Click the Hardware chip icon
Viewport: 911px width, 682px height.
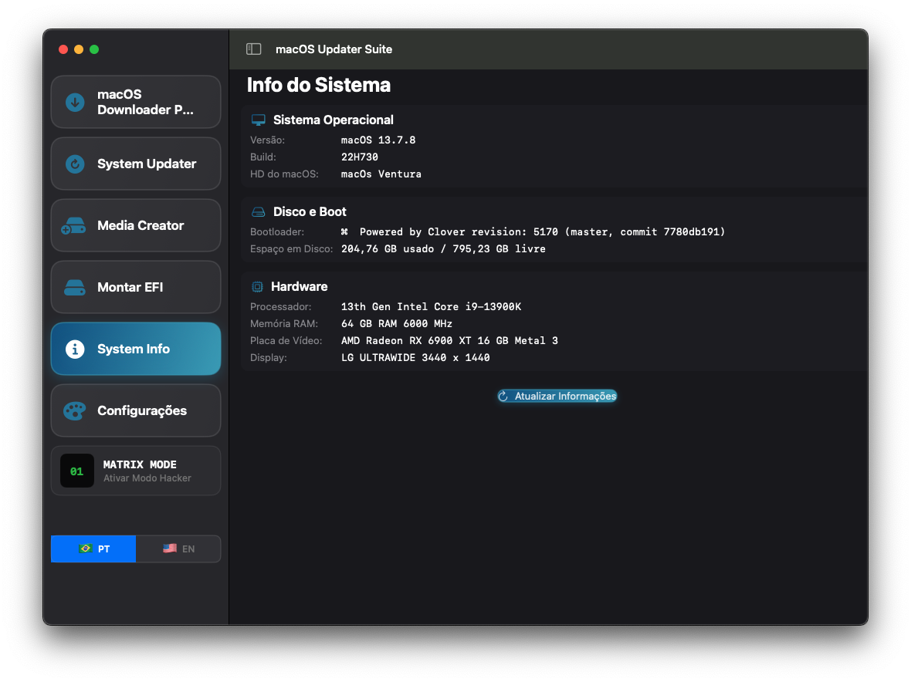click(x=257, y=287)
